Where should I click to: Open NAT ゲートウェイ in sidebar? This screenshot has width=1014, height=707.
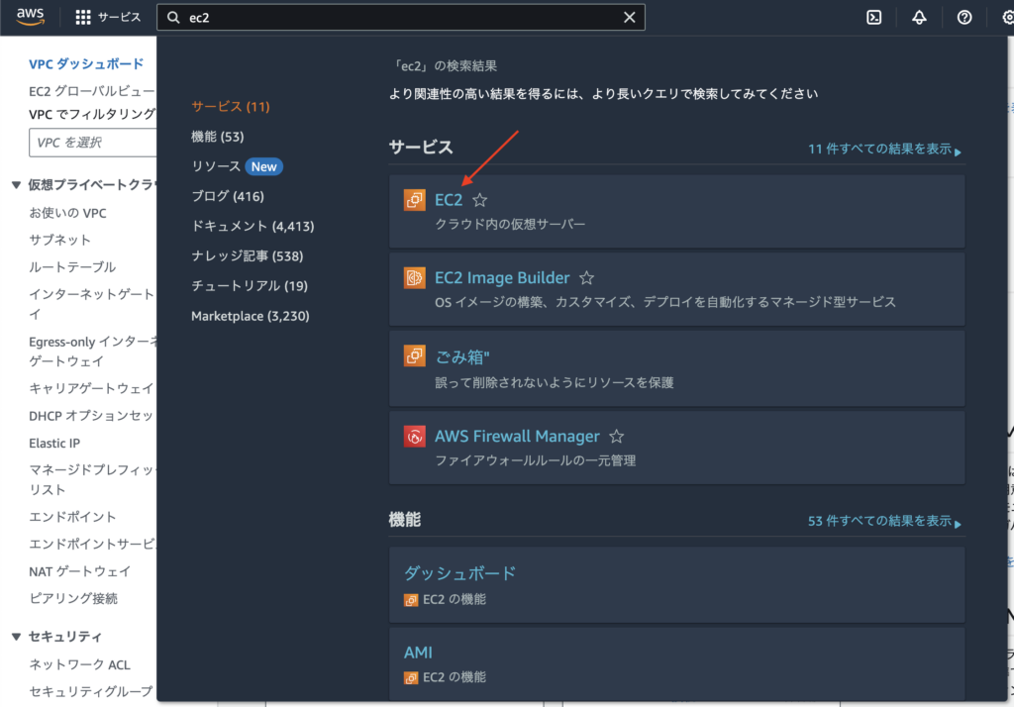click(79, 571)
